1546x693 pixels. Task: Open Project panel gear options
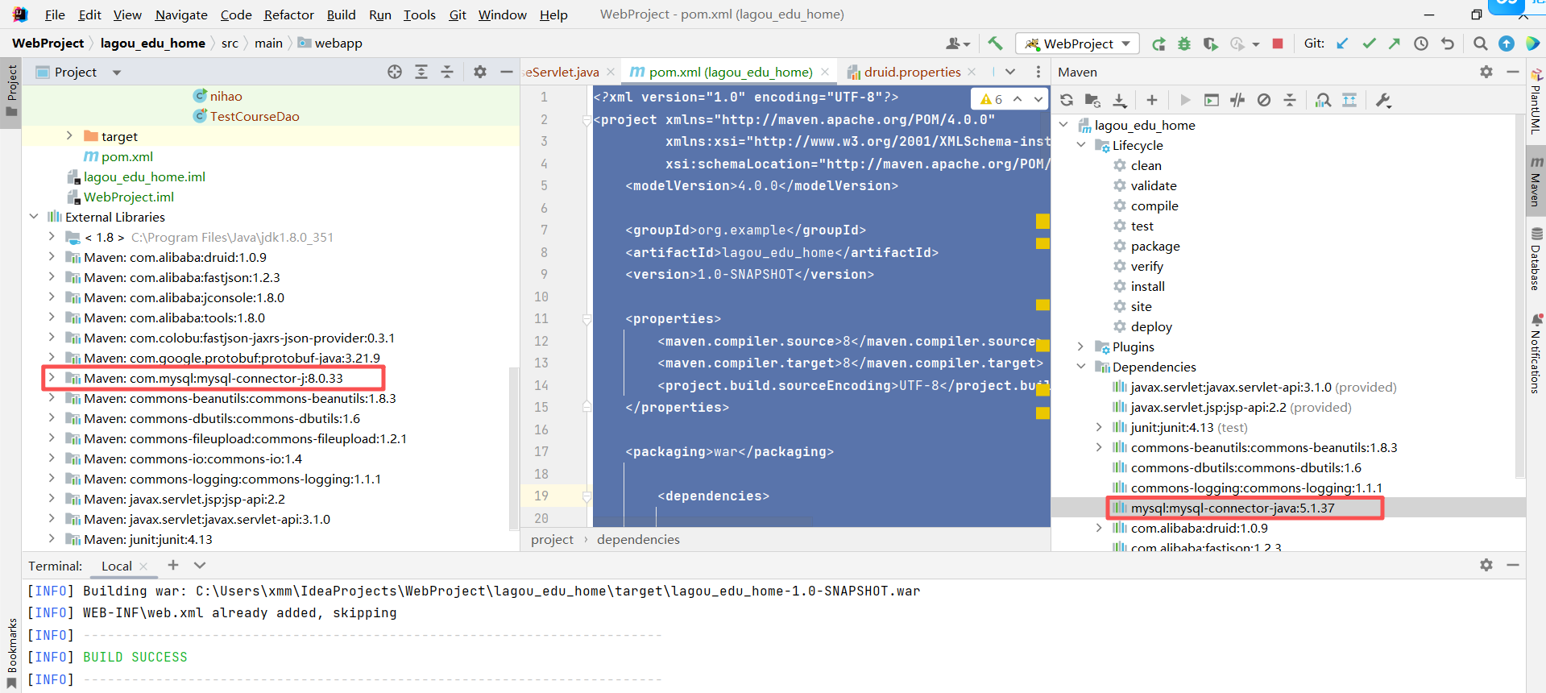(480, 72)
